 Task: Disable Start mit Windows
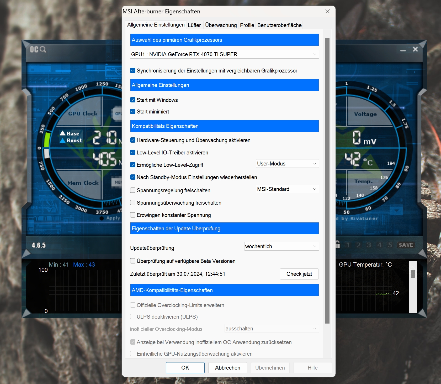(133, 100)
